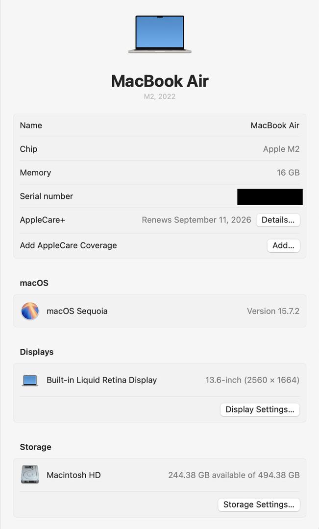Image resolution: width=319 pixels, height=529 pixels.
Task: Click the Version 15.7.2 text
Action: (x=273, y=311)
